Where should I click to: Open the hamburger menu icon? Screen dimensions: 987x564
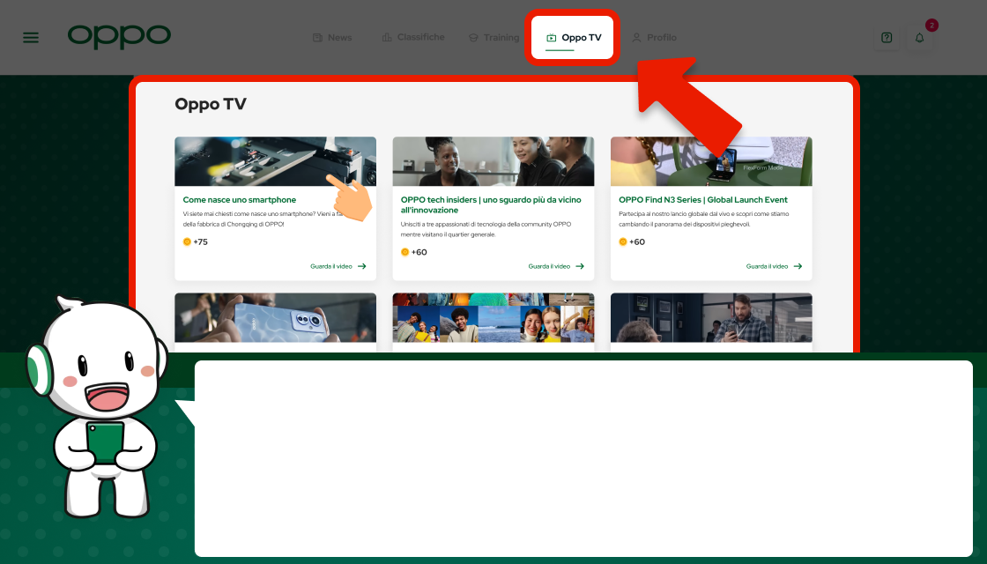click(x=31, y=38)
